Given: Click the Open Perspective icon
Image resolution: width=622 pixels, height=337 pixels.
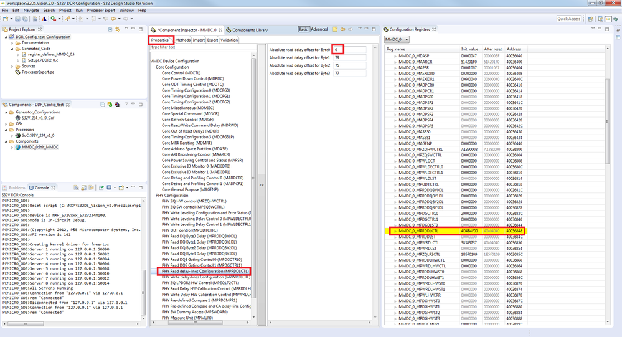Looking at the screenshot, I should pos(590,19).
